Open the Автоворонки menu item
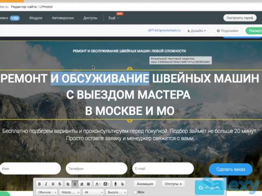 pyautogui.click(x=63, y=18)
